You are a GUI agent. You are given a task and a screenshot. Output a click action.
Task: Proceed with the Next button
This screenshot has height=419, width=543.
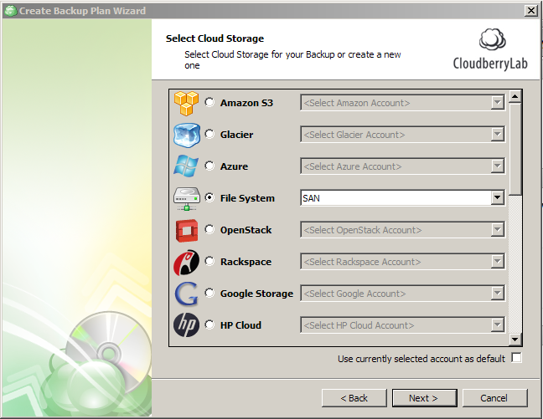click(x=424, y=398)
